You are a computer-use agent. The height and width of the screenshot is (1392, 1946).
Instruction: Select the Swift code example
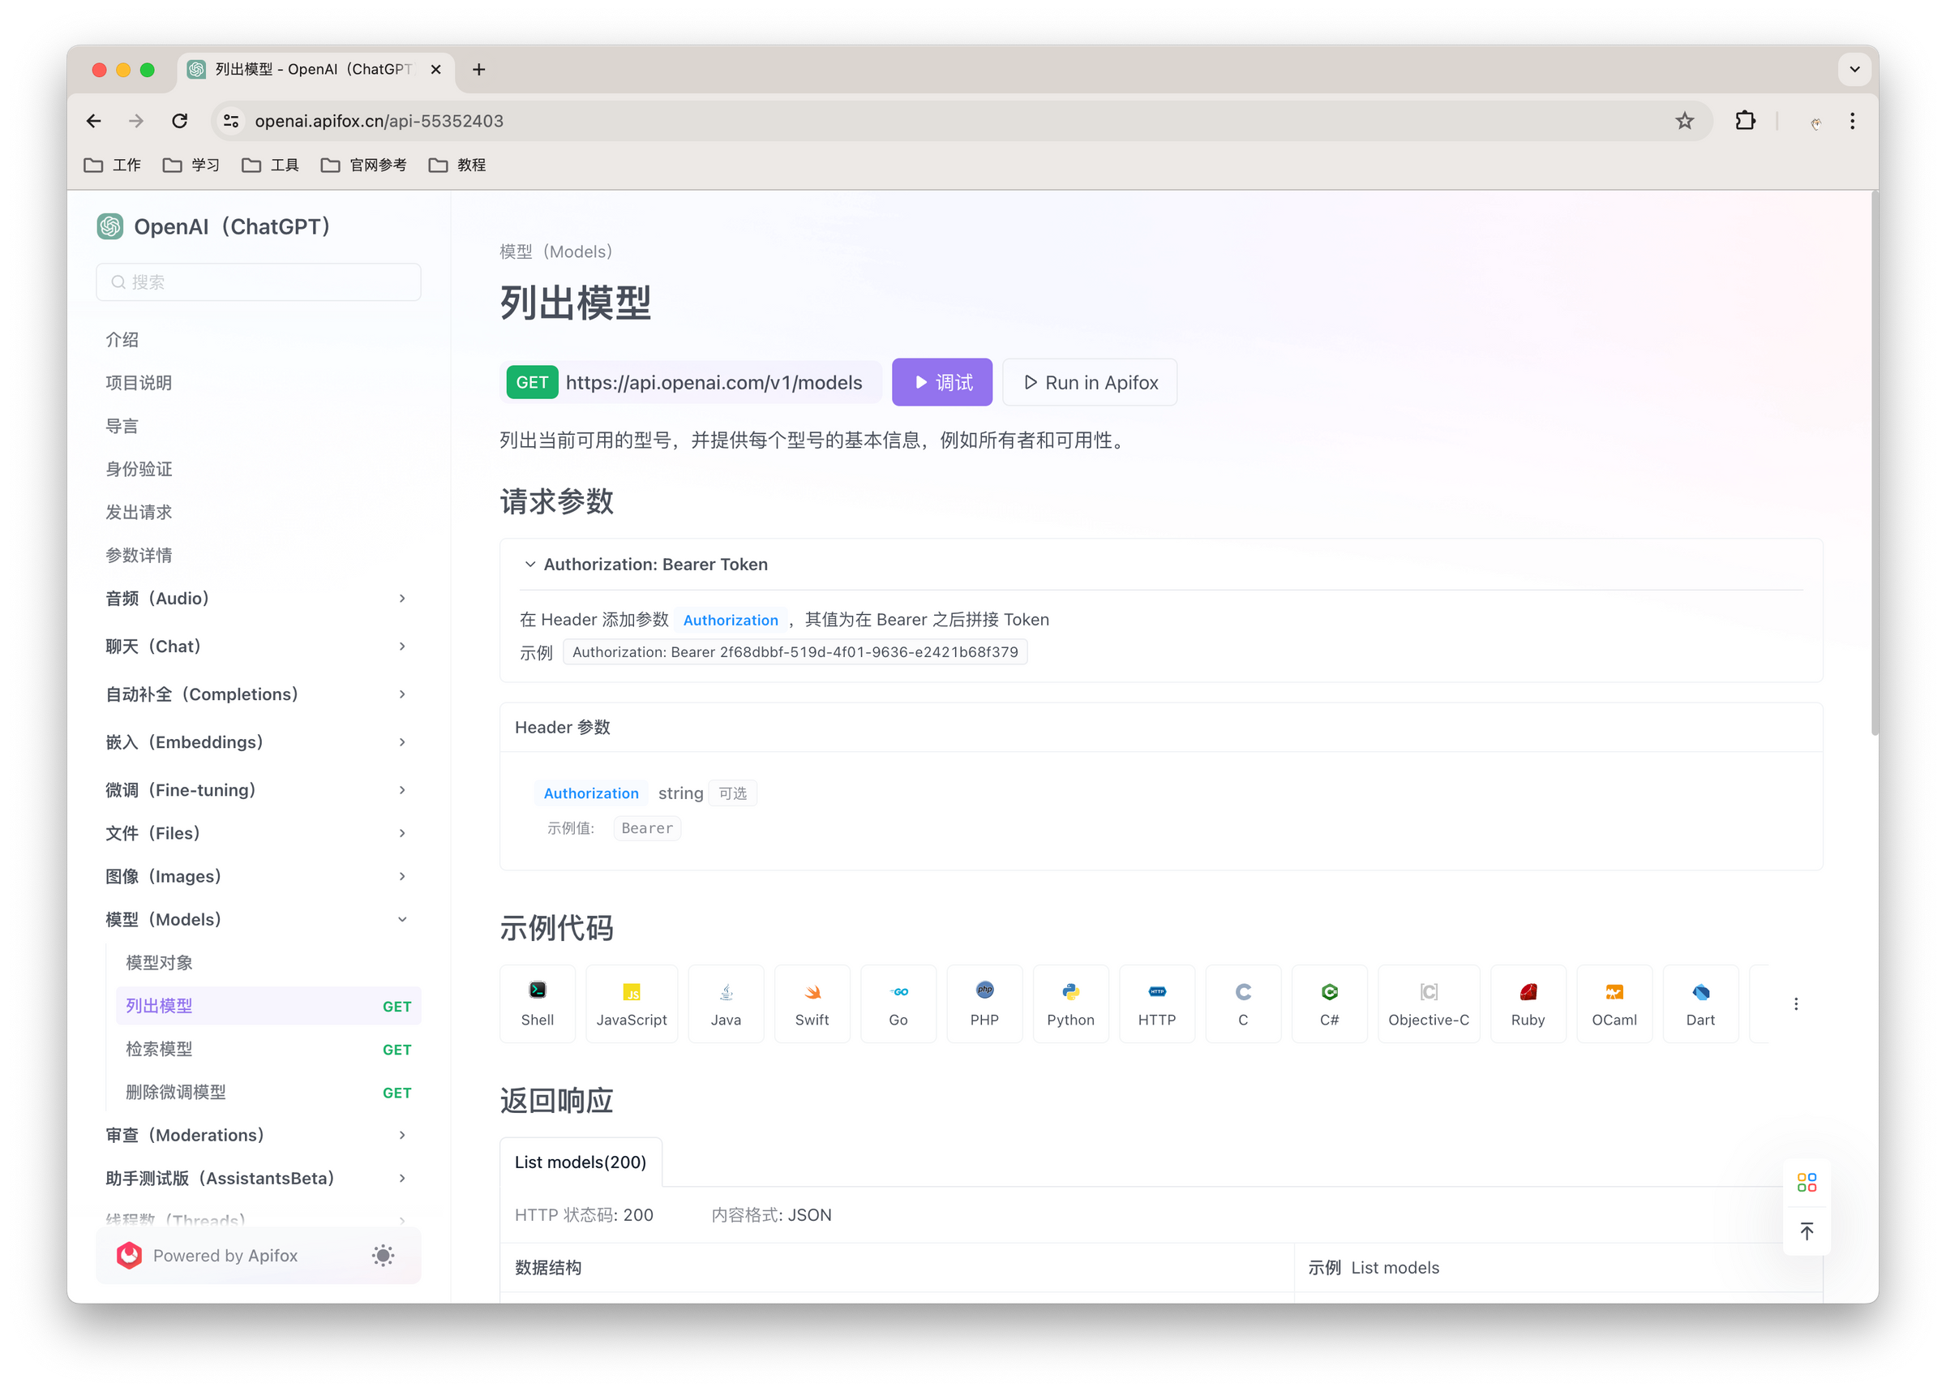[x=811, y=1003]
